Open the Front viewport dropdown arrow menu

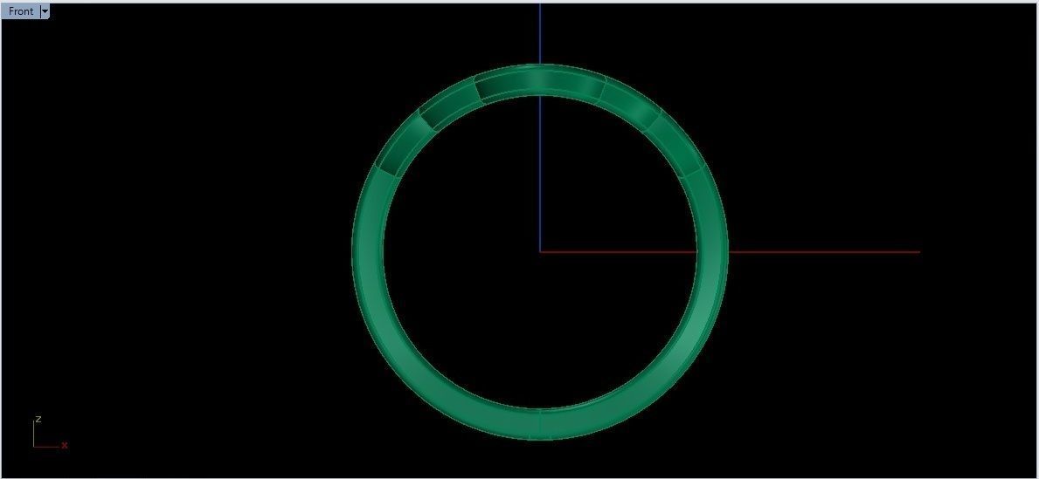pyautogui.click(x=45, y=11)
